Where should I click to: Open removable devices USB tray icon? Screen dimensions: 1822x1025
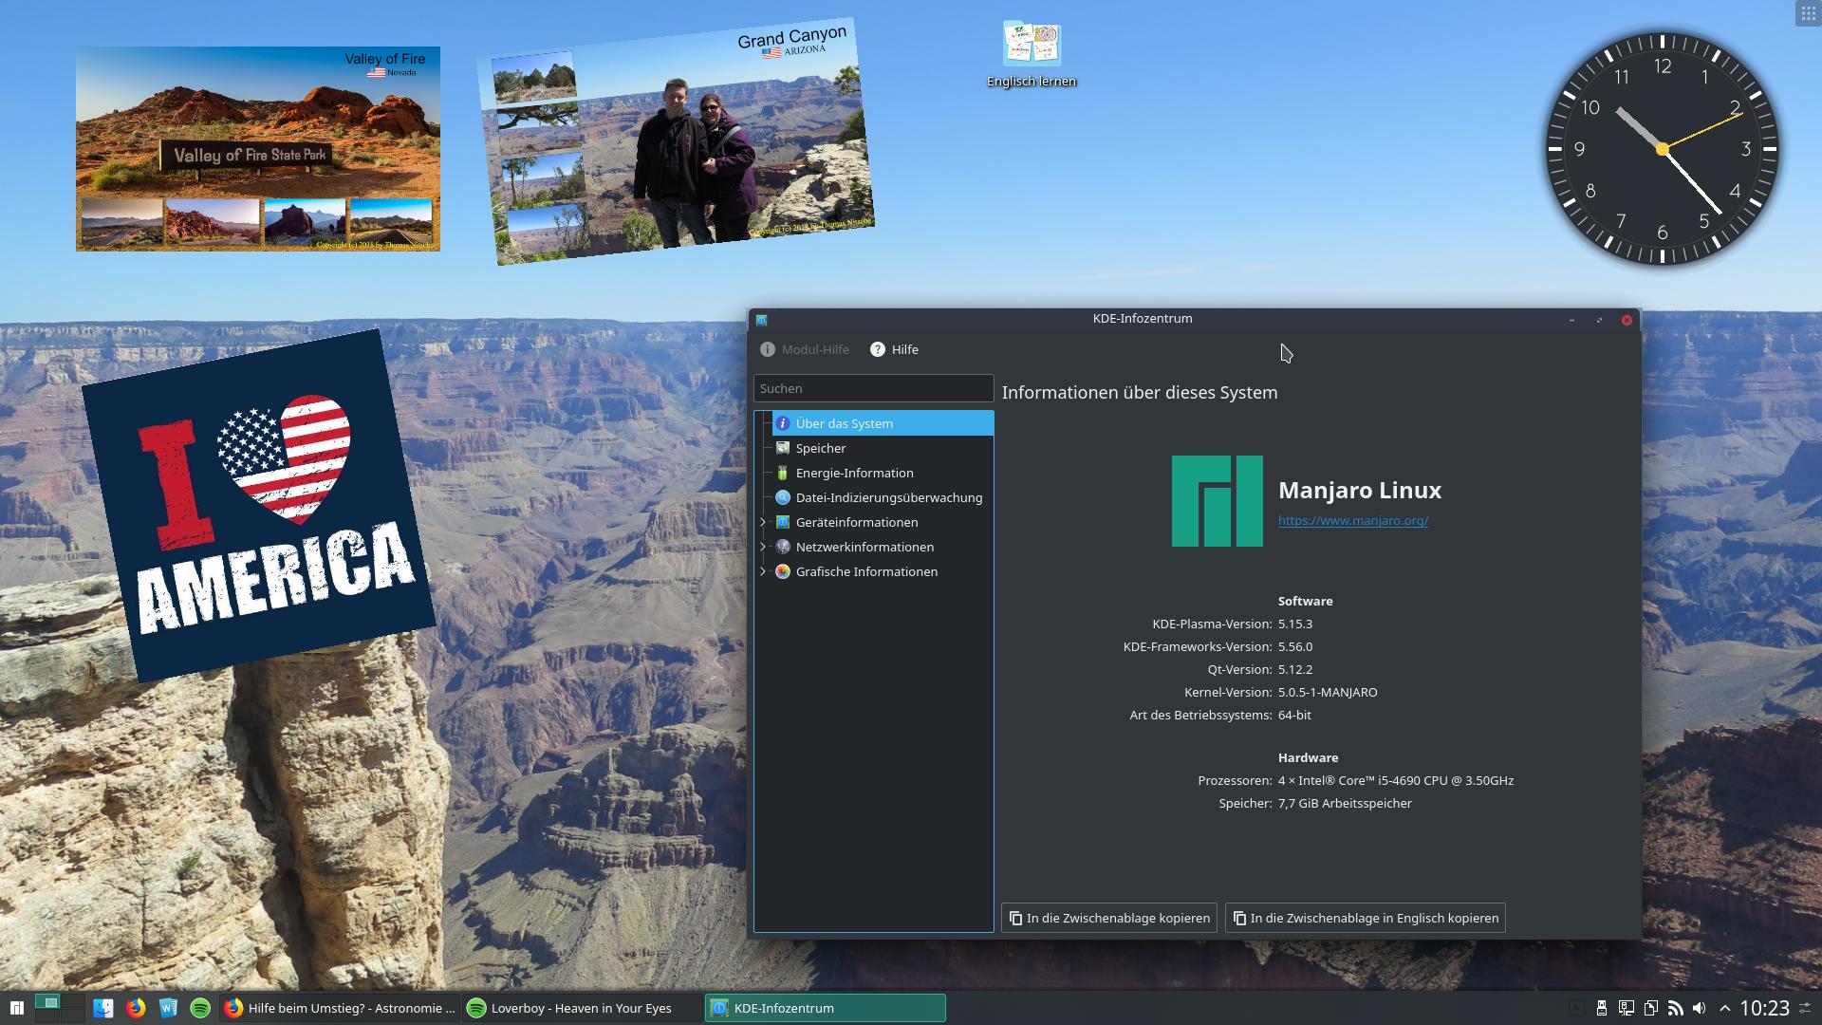pos(1602,1008)
